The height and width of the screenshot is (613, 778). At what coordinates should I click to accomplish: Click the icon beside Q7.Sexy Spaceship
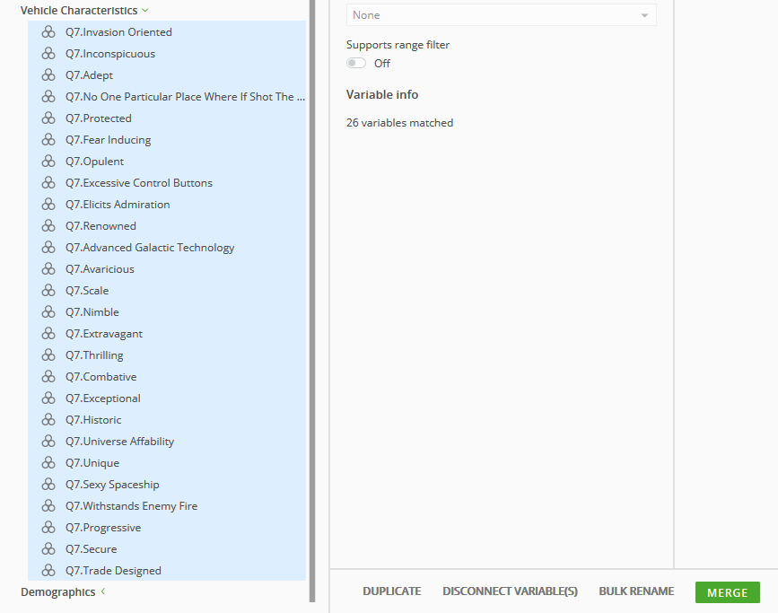(48, 485)
